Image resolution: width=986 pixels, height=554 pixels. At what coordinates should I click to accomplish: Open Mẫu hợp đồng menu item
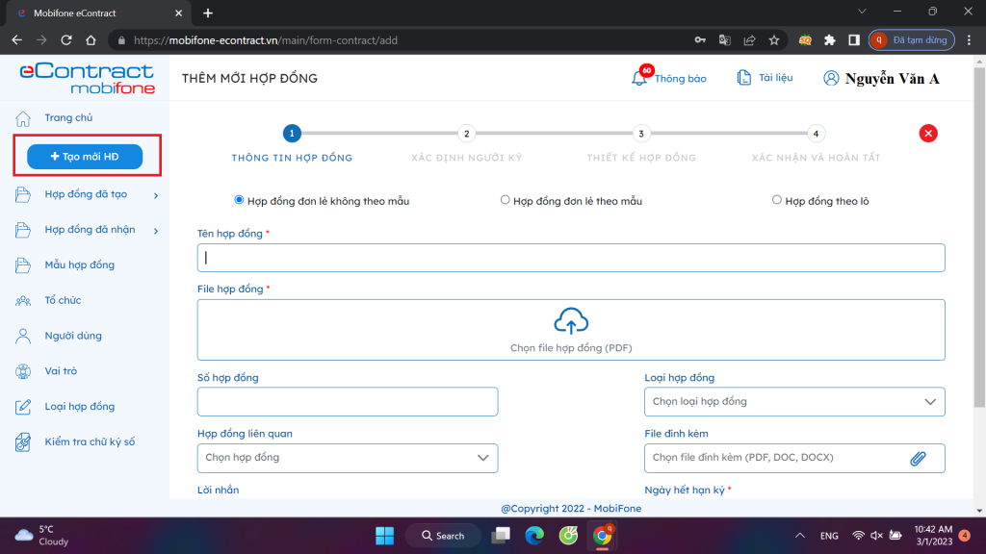(x=79, y=264)
